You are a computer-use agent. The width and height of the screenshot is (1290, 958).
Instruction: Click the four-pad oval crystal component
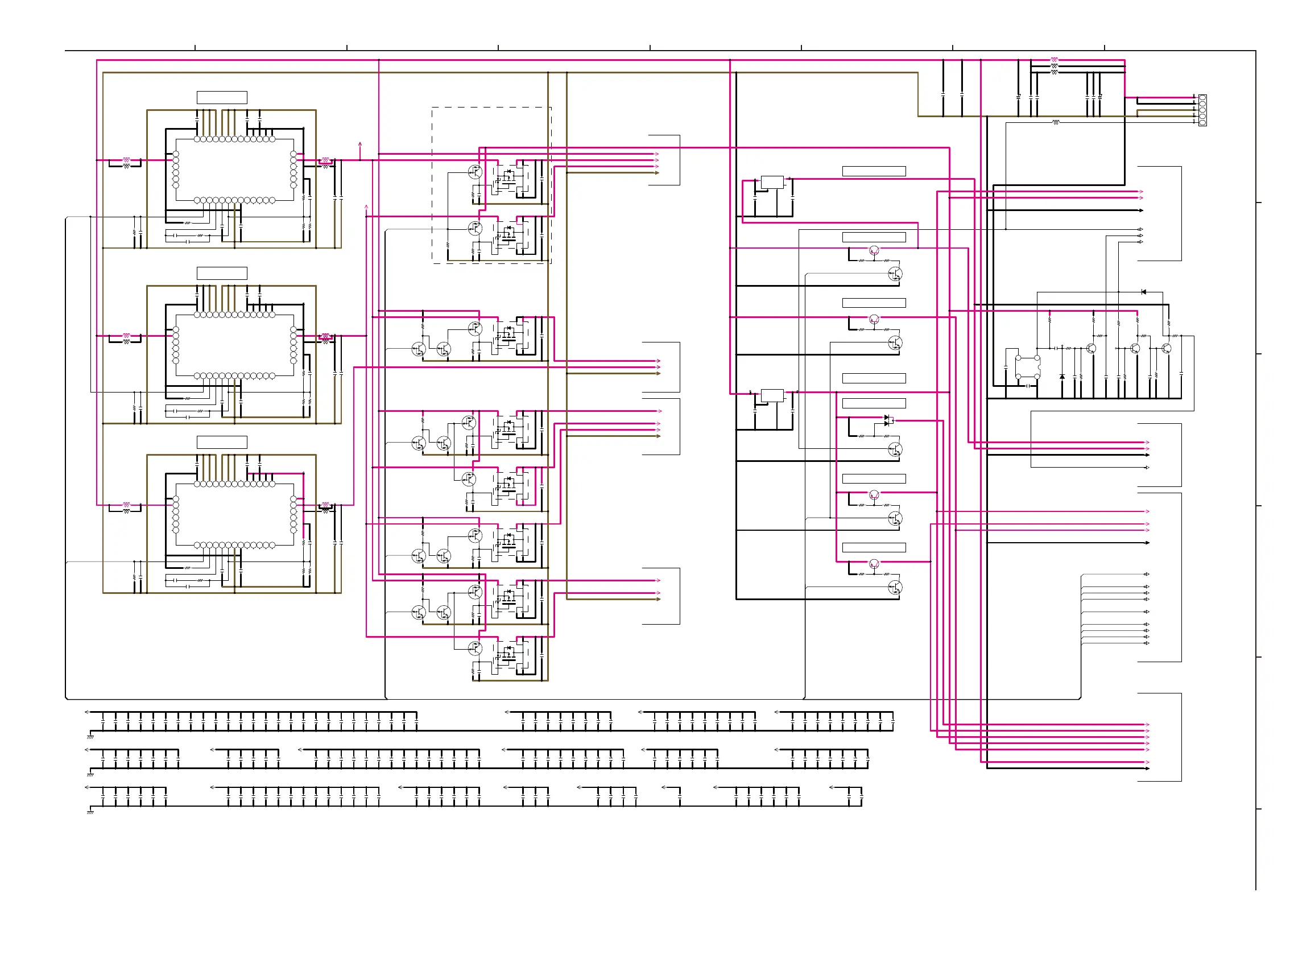(x=1027, y=367)
